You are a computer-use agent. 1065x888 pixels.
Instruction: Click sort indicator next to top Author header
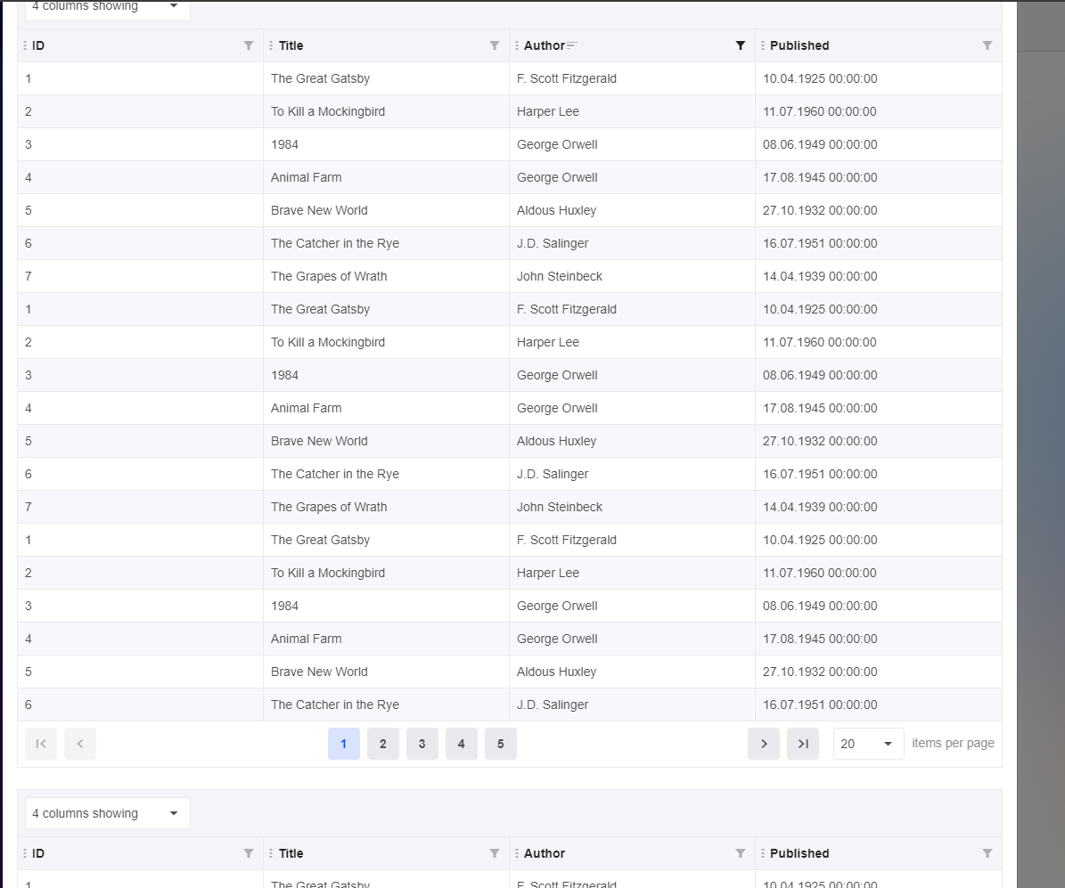click(572, 45)
